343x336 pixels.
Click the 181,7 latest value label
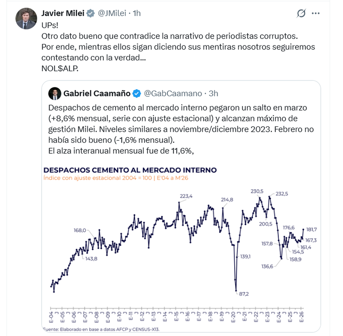311,229
